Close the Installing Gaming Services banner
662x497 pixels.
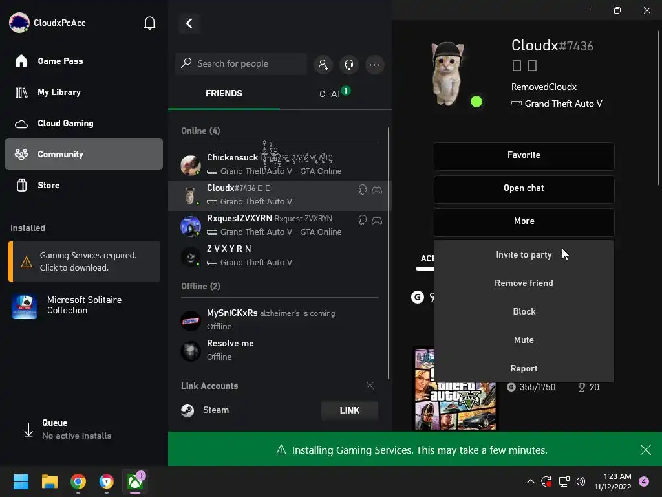click(x=646, y=450)
